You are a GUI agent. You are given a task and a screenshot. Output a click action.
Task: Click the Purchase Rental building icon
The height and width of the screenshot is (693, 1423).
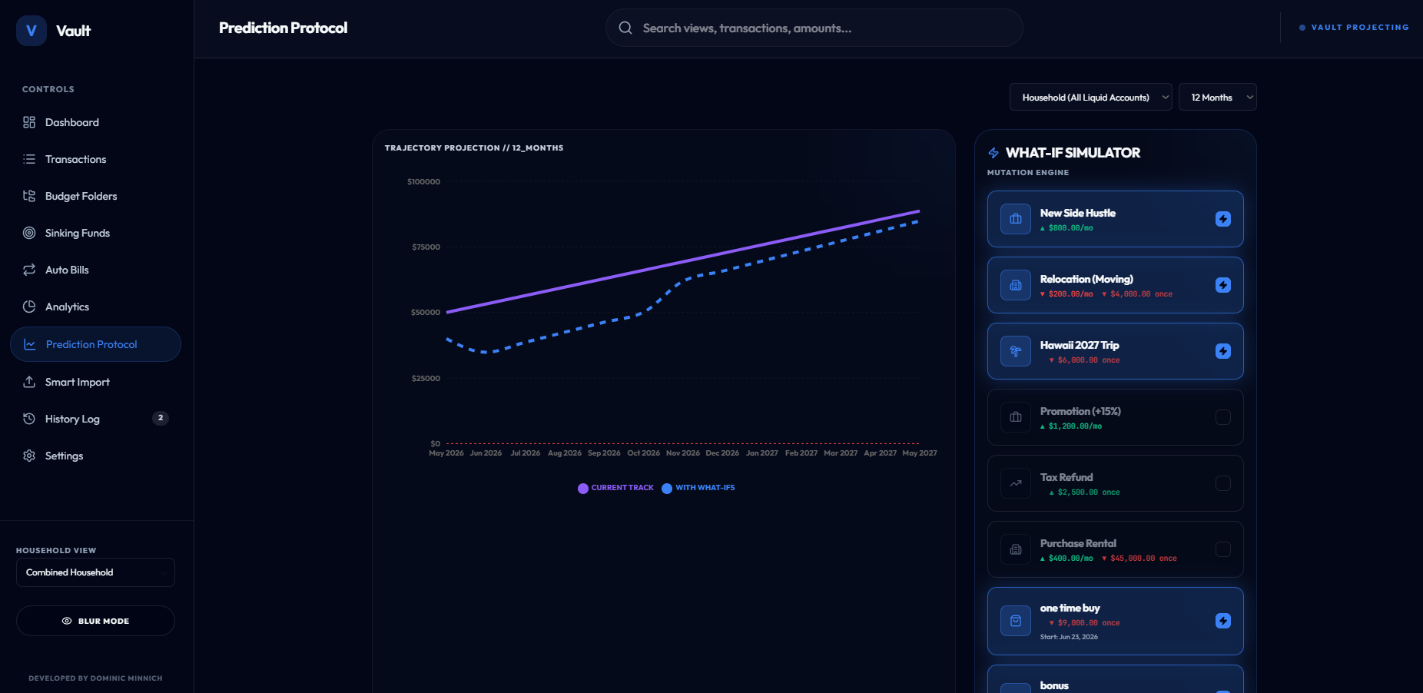pyautogui.click(x=1016, y=549)
